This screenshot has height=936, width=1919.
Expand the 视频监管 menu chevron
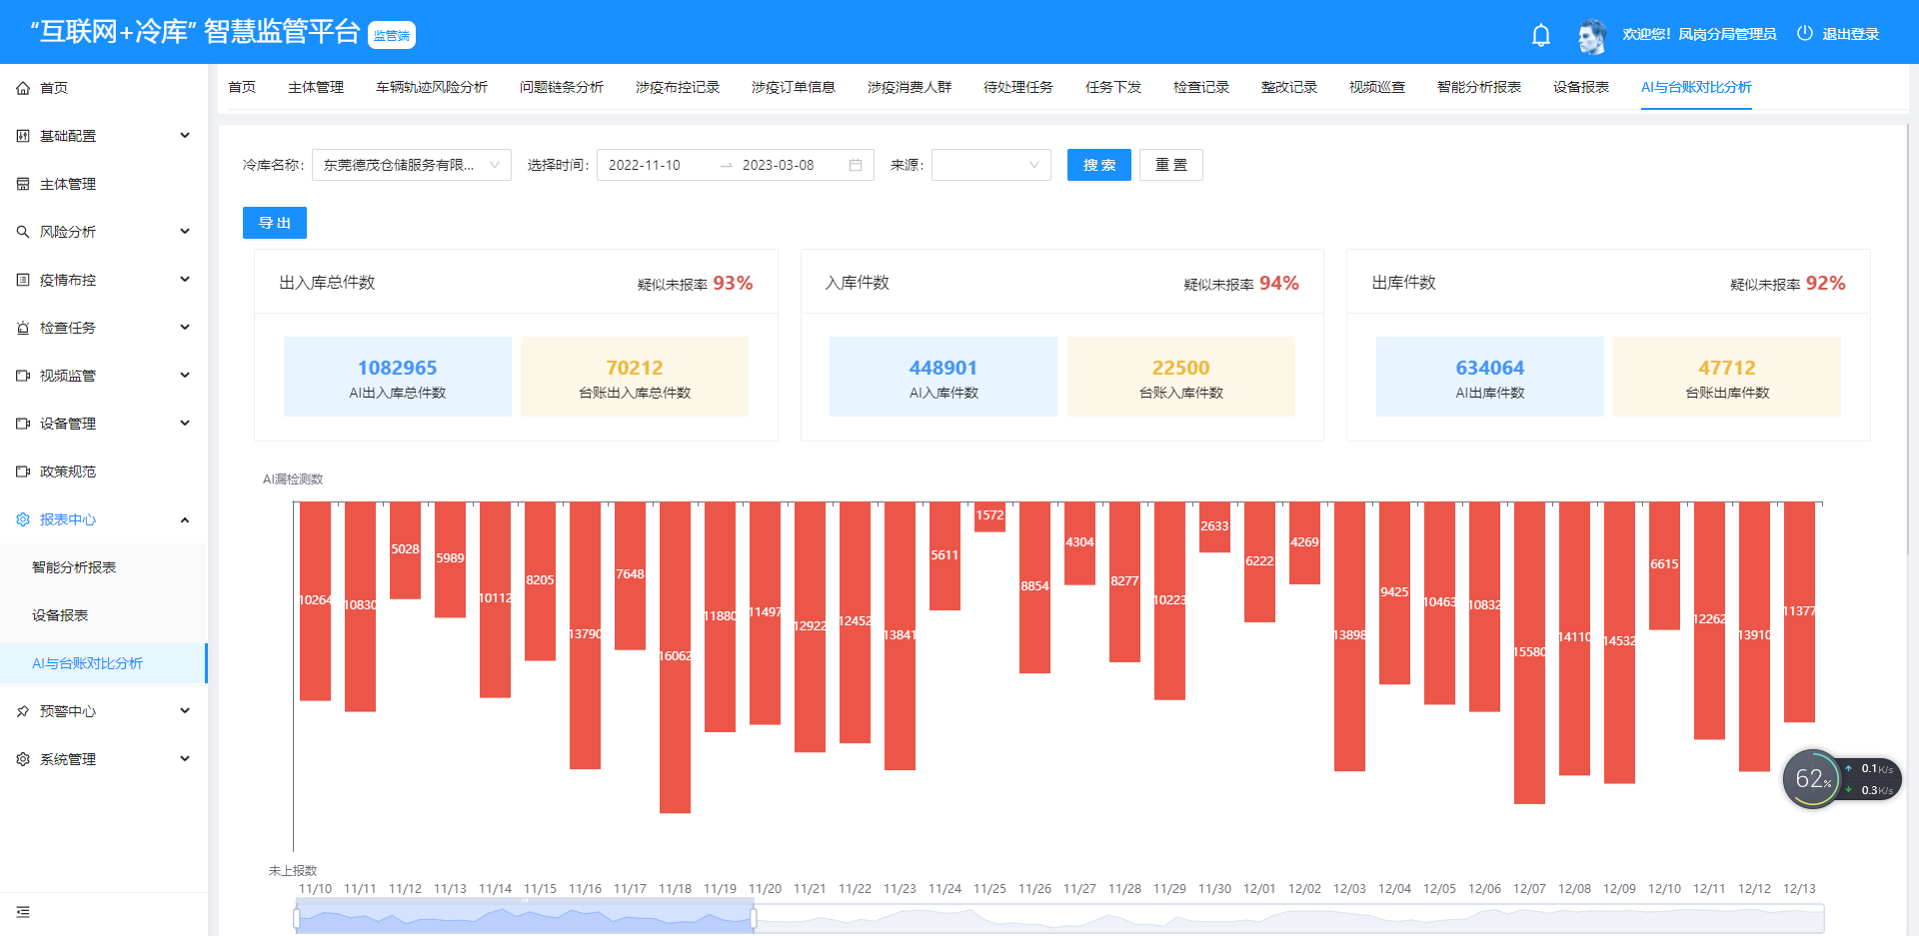pos(185,376)
